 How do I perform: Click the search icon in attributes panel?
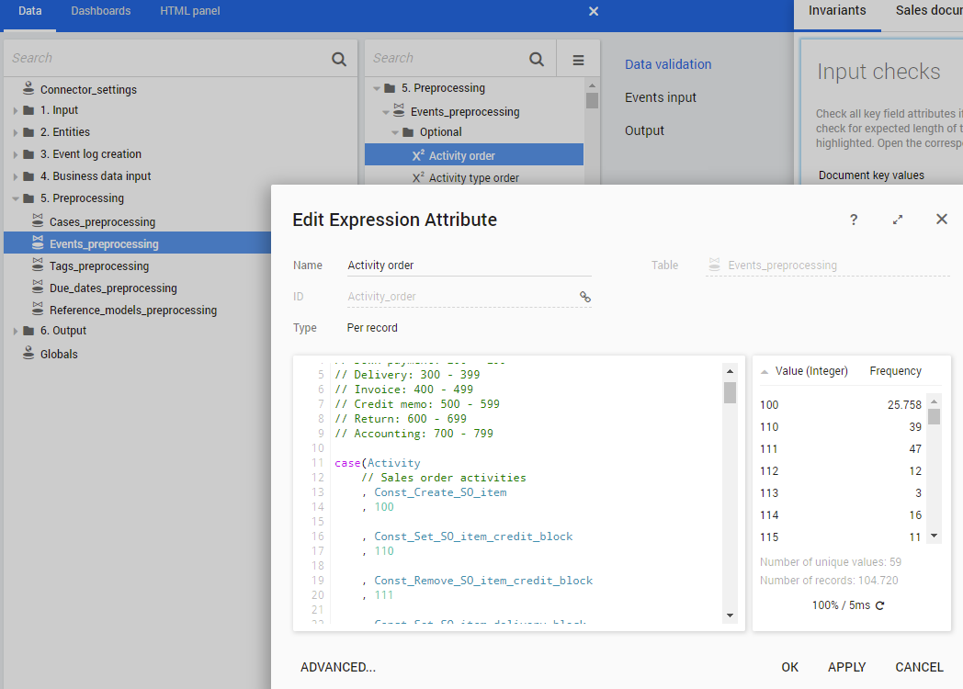tap(537, 59)
